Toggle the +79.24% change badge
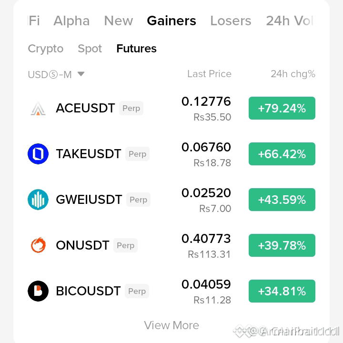 (x=282, y=108)
